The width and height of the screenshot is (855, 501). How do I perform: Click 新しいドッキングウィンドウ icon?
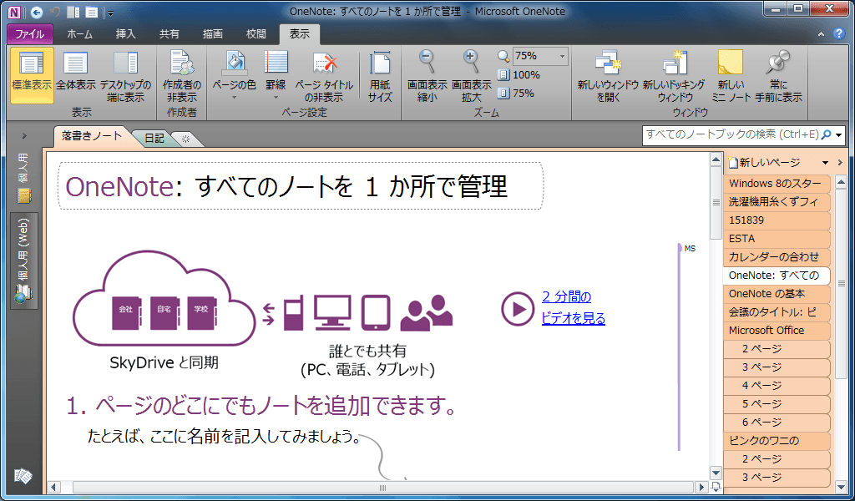coord(674,75)
